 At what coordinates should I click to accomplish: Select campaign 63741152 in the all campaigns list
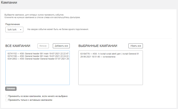point(38,54)
